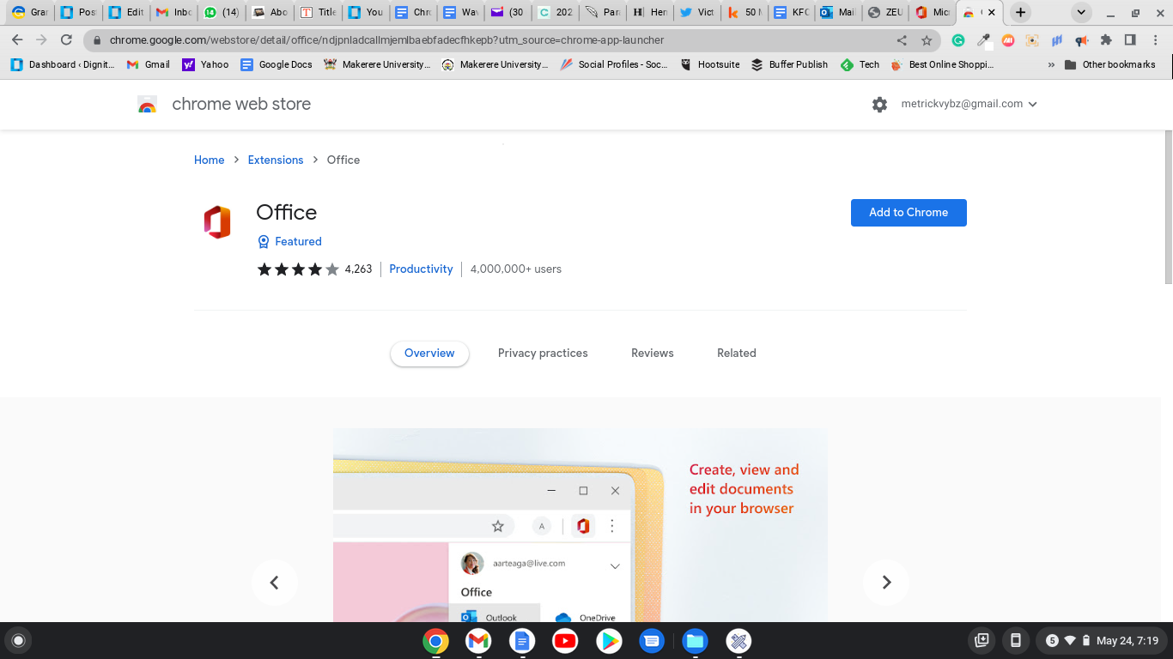Launch YouTube from the shelf
Image resolution: width=1173 pixels, height=659 pixels.
tap(565, 641)
